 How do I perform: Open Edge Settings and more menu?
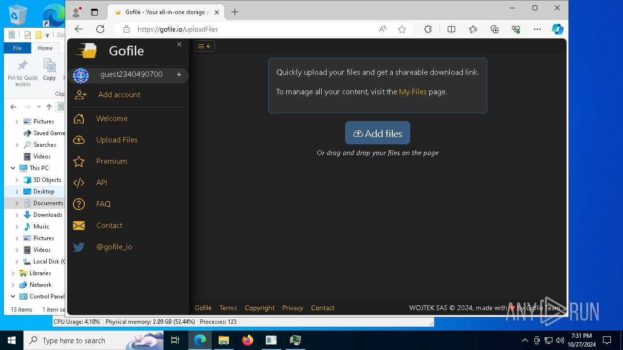(x=537, y=29)
